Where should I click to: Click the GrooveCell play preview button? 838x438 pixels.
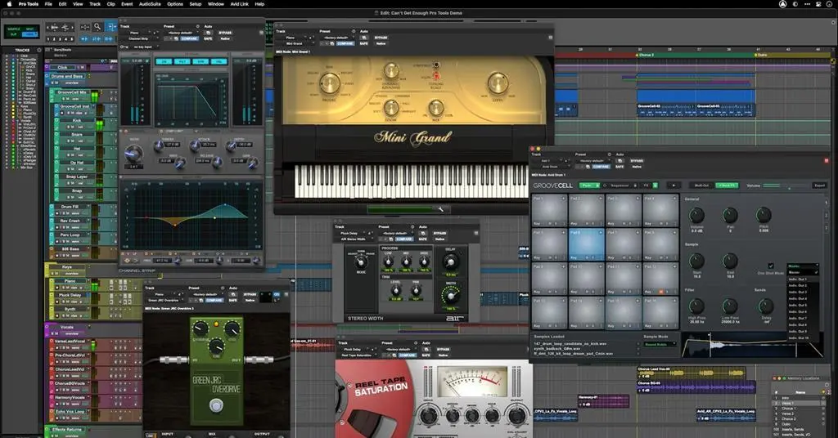[673, 185]
